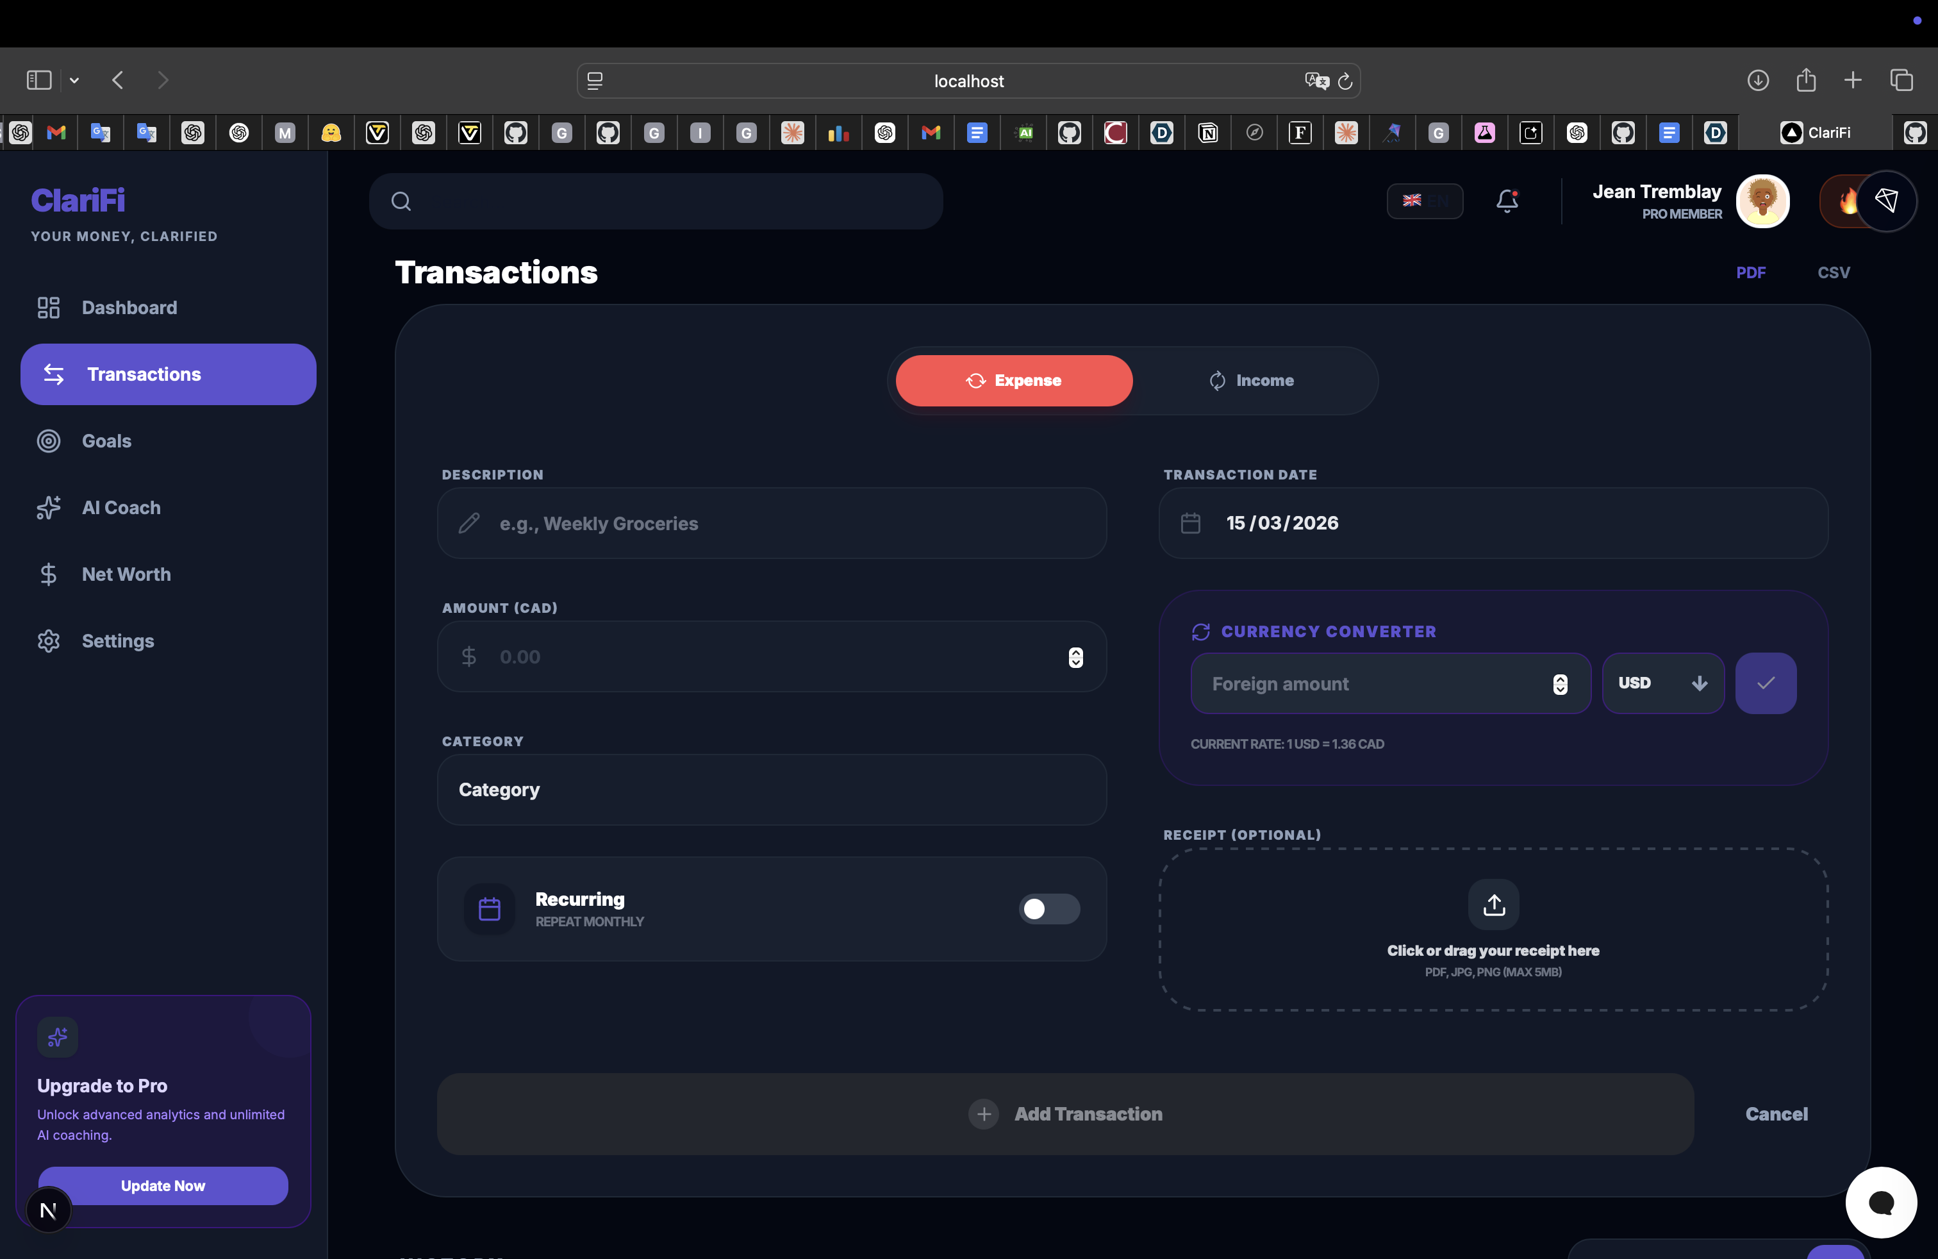Expand the language flag selector
Image resolution: width=1938 pixels, height=1259 pixels.
click(1424, 201)
